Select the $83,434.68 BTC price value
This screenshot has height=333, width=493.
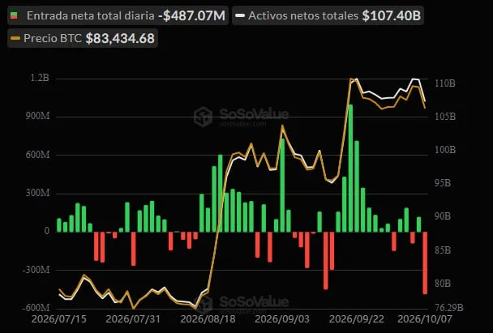coord(120,38)
